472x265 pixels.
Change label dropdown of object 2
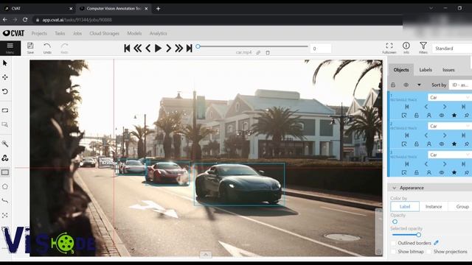[x=449, y=126]
